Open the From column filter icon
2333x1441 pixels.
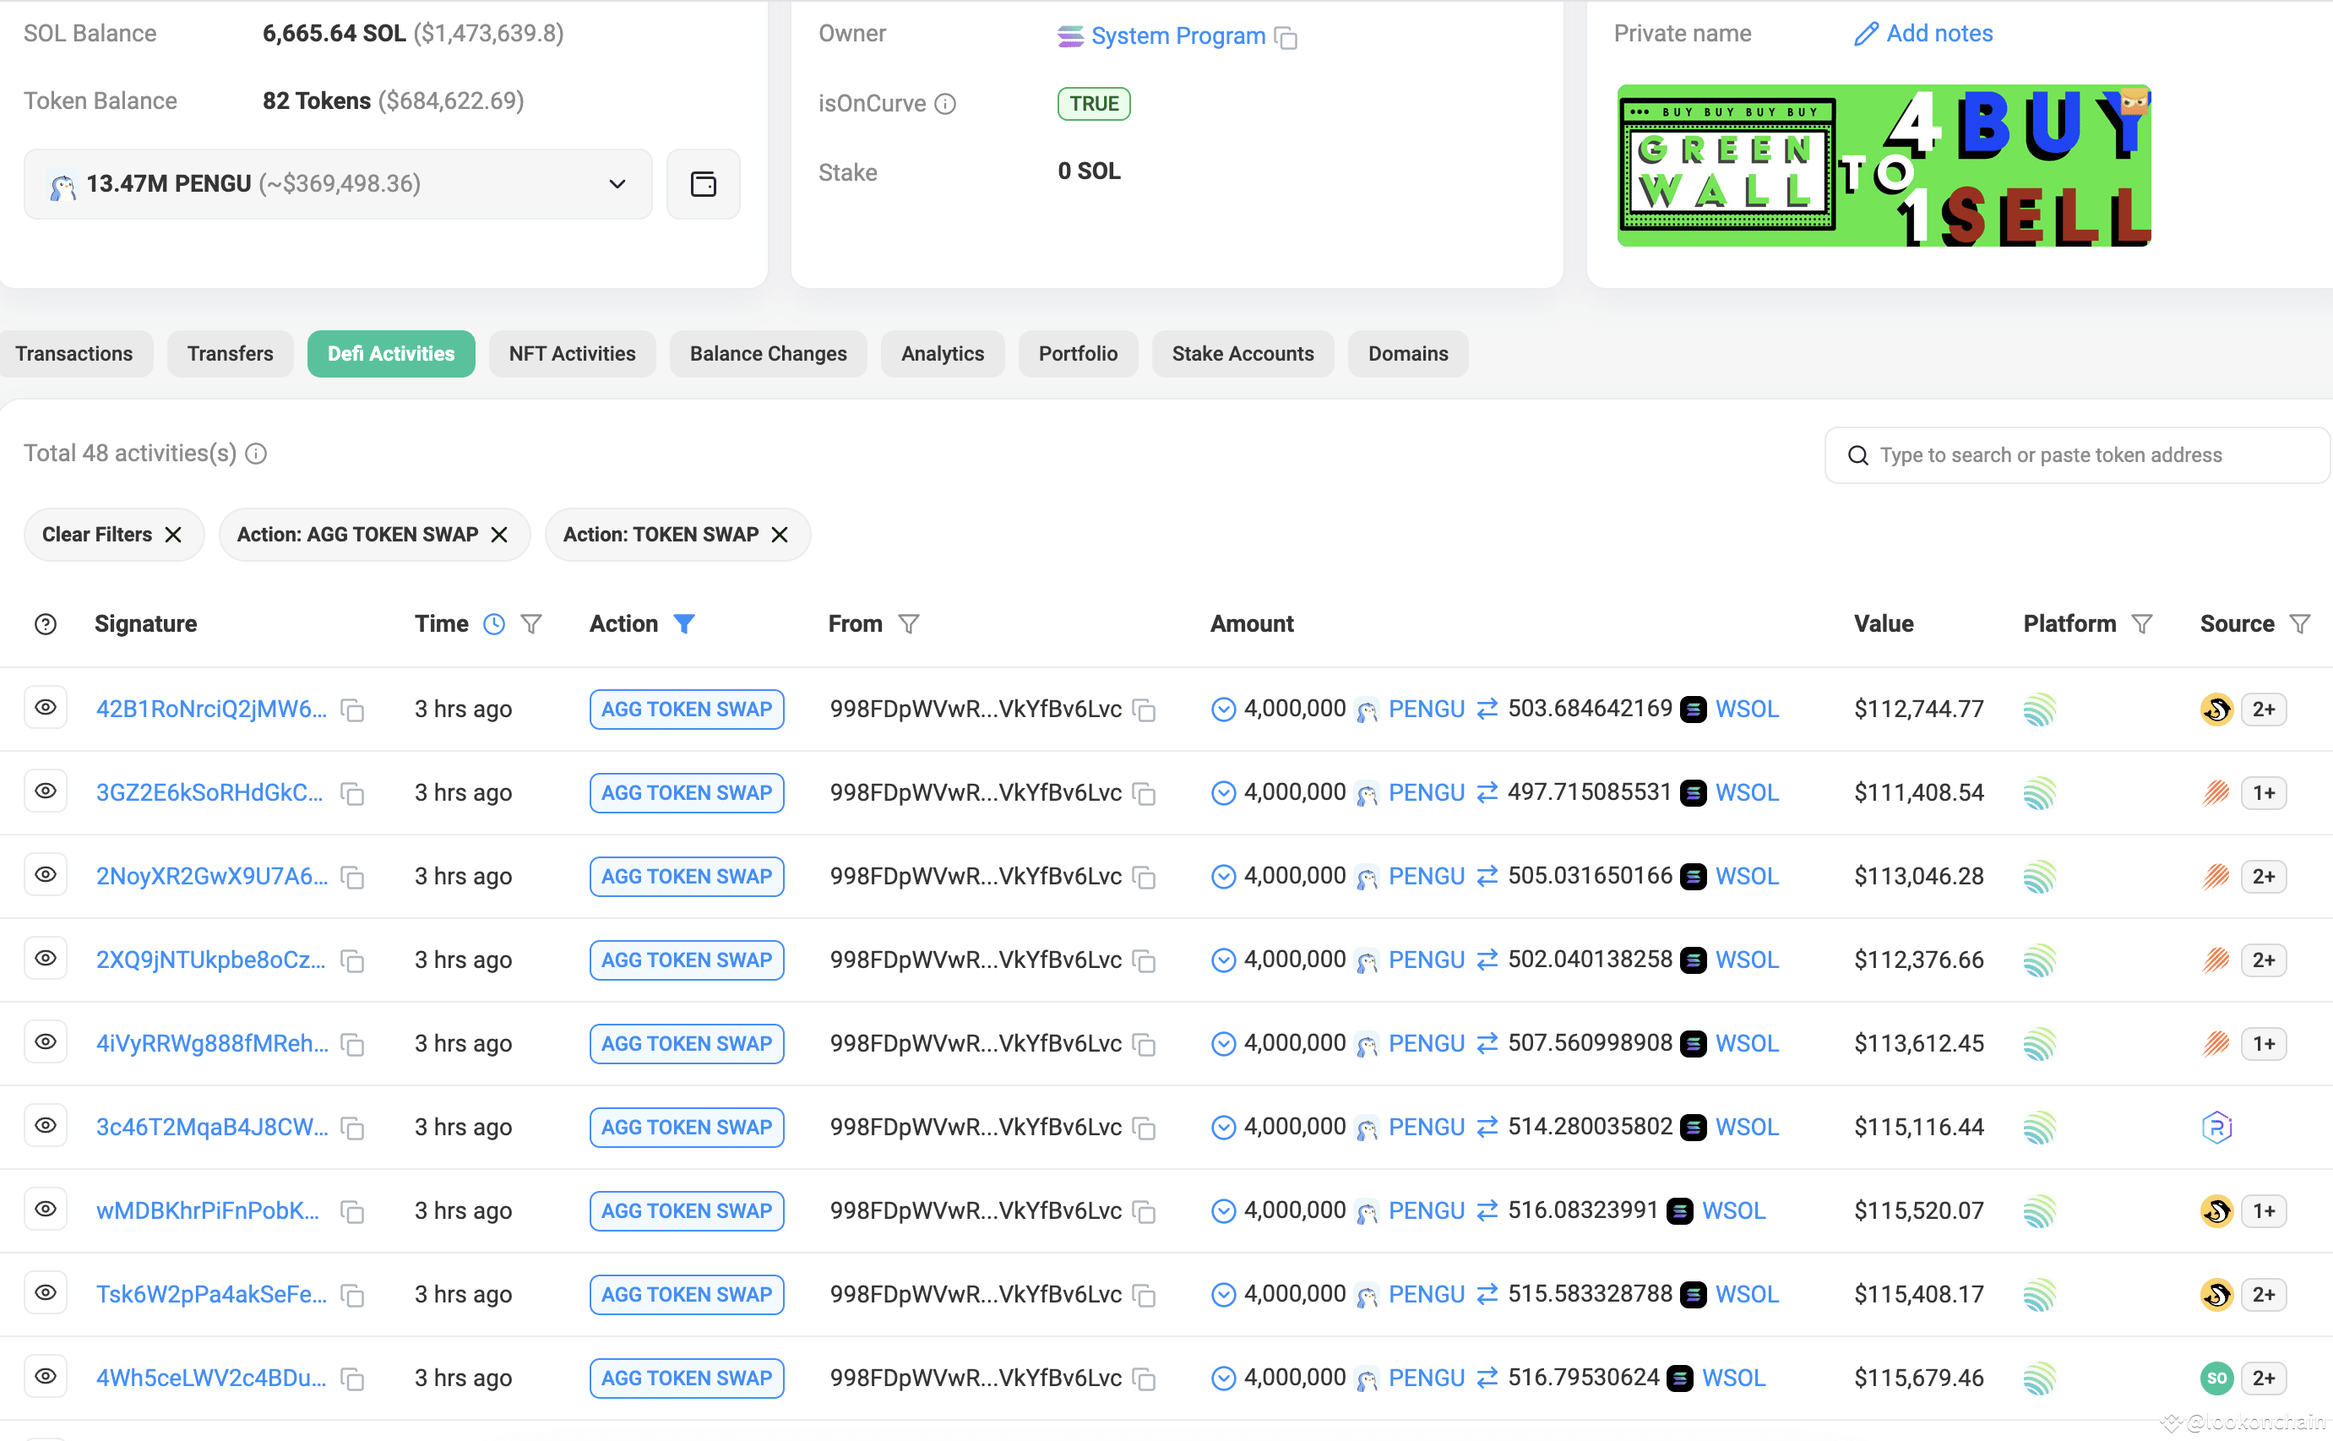[909, 623]
